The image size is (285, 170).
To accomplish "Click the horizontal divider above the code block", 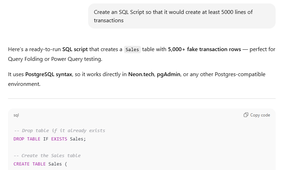I will coord(142,99).
